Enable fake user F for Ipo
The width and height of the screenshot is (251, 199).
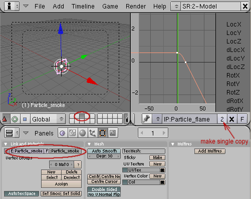pos(242,119)
